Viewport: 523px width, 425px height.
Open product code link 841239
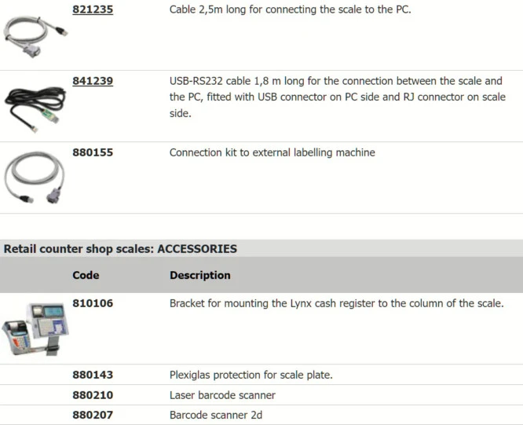pos(92,81)
